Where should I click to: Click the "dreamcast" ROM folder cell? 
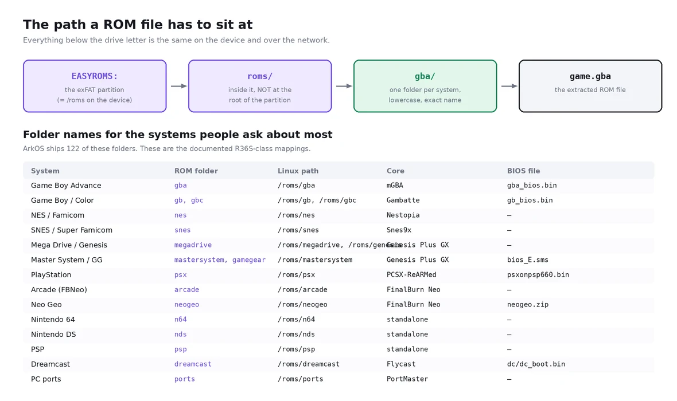click(x=193, y=364)
